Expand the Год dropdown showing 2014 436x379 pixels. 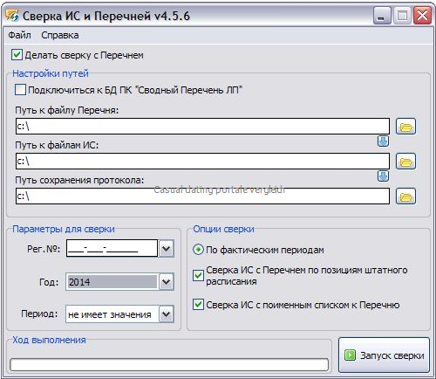[x=167, y=281]
